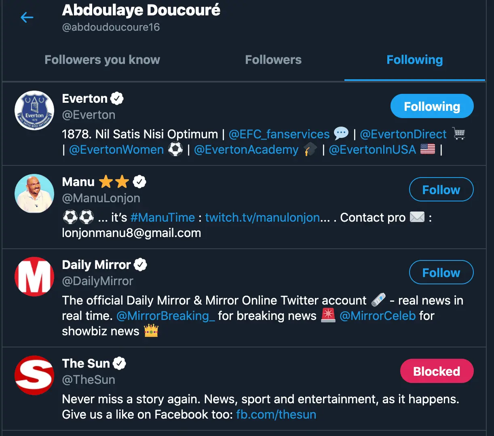The width and height of the screenshot is (494, 436).
Task: Click Everton's verified badge
Action: 117,98
